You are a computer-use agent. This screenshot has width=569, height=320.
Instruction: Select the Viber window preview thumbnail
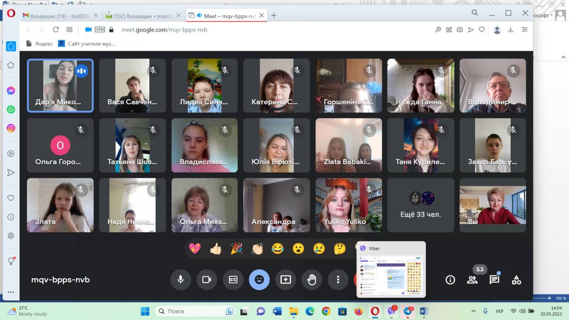391,274
